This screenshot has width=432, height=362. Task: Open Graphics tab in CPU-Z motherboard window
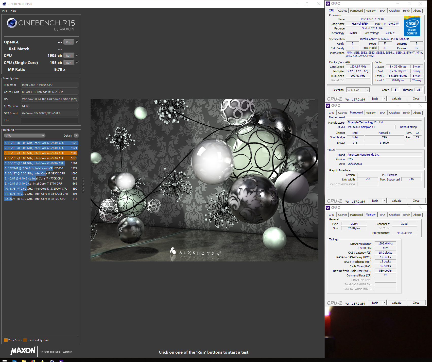tap(394, 113)
